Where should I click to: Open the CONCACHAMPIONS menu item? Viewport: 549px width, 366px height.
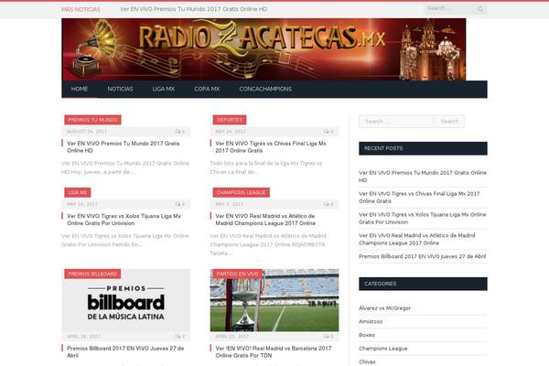coord(265,89)
